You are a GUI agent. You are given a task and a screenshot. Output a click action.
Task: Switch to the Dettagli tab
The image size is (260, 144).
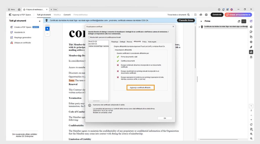pyautogui.click(x=122, y=42)
